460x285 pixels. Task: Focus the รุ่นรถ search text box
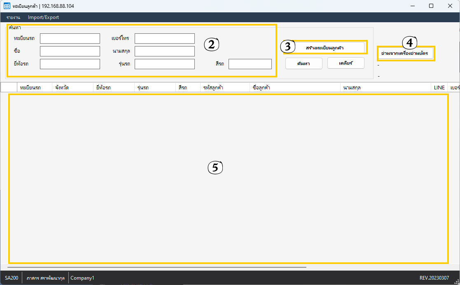(x=164, y=64)
